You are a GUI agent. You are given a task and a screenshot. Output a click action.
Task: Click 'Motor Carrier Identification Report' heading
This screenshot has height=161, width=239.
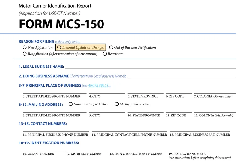tap(55, 6)
